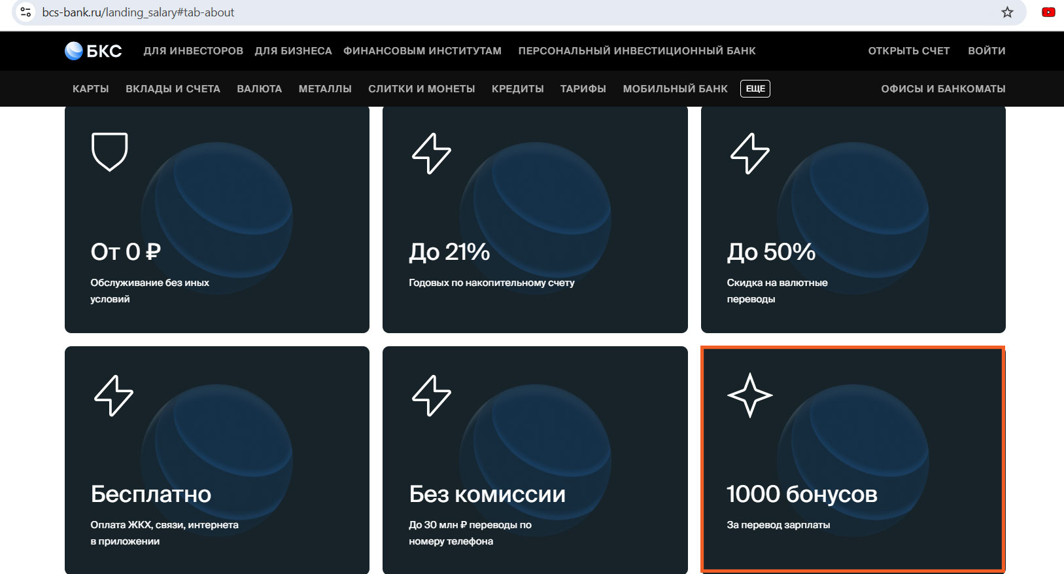Image resolution: width=1064 pixels, height=574 pixels.
Task: Expand the ЕЩЕ menu
Action: click(755, 88)
